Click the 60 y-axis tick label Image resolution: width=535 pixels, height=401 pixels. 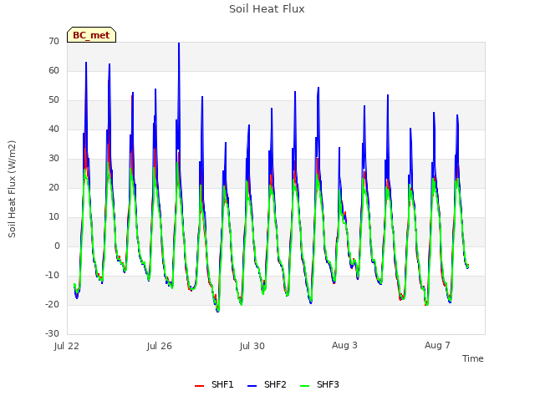[53, 70]
